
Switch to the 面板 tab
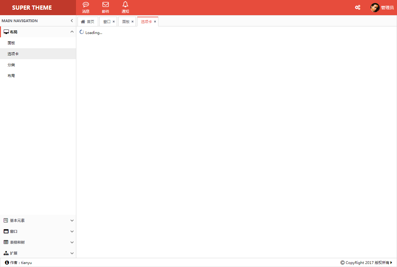[126, 22]
